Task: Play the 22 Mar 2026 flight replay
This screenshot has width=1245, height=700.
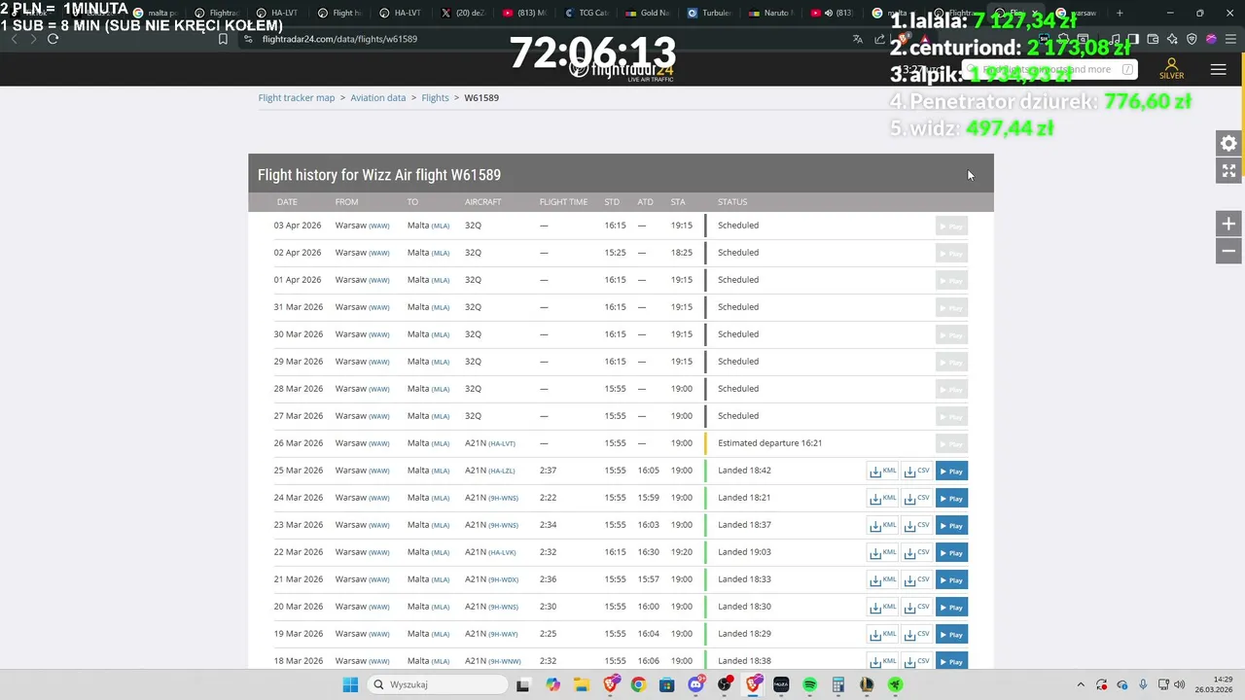Action: pos(951,553)
